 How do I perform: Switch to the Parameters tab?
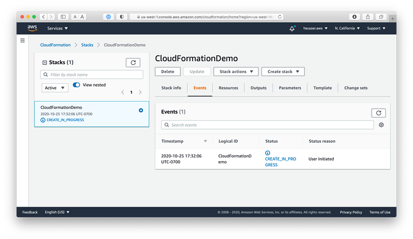point(290,88)
